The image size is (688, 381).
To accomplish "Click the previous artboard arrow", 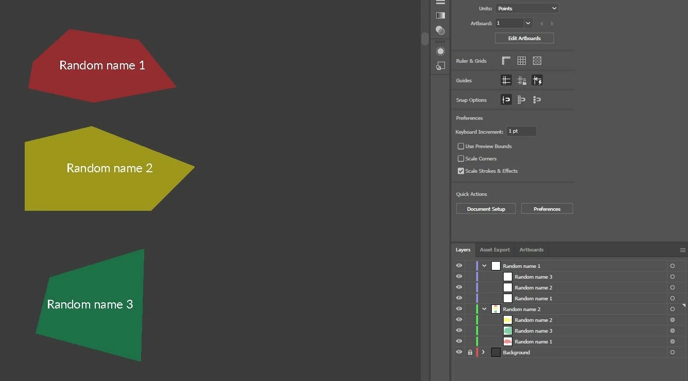I will [x=541, y=24].
